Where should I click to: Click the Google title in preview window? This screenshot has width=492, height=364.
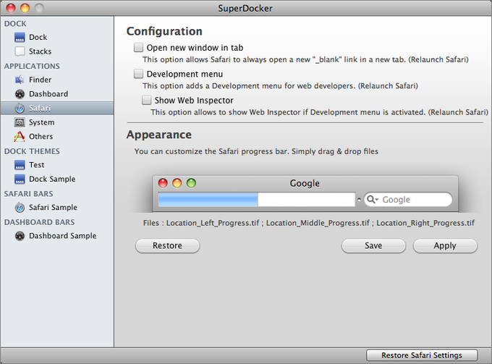click(x=305, y=183)
